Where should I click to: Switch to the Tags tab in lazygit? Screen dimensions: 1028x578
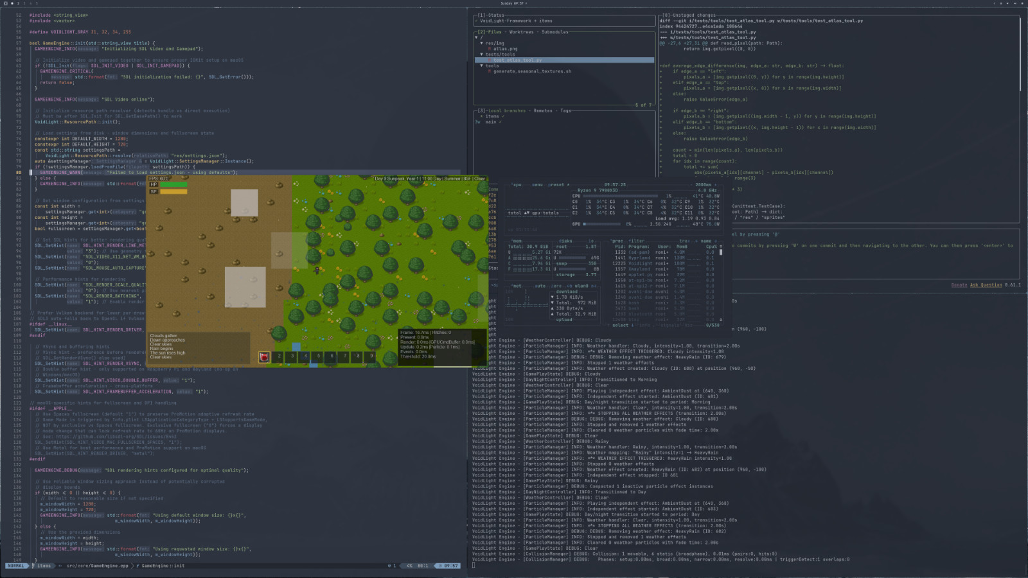tap(565, 110)
